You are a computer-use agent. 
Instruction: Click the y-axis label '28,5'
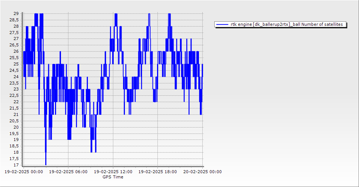14,20
